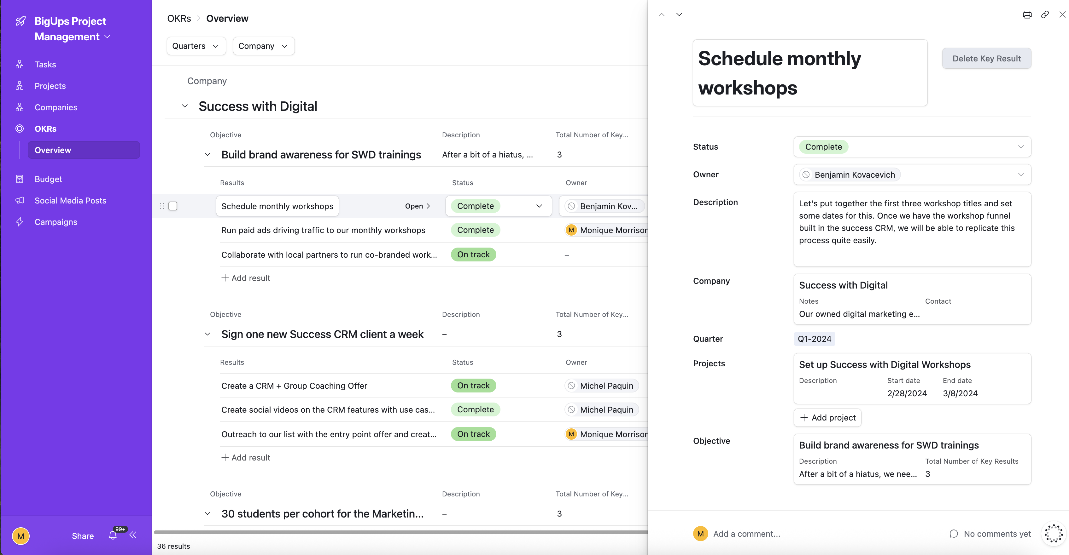Click the Campaigns lightning icon

coord(20,222)
